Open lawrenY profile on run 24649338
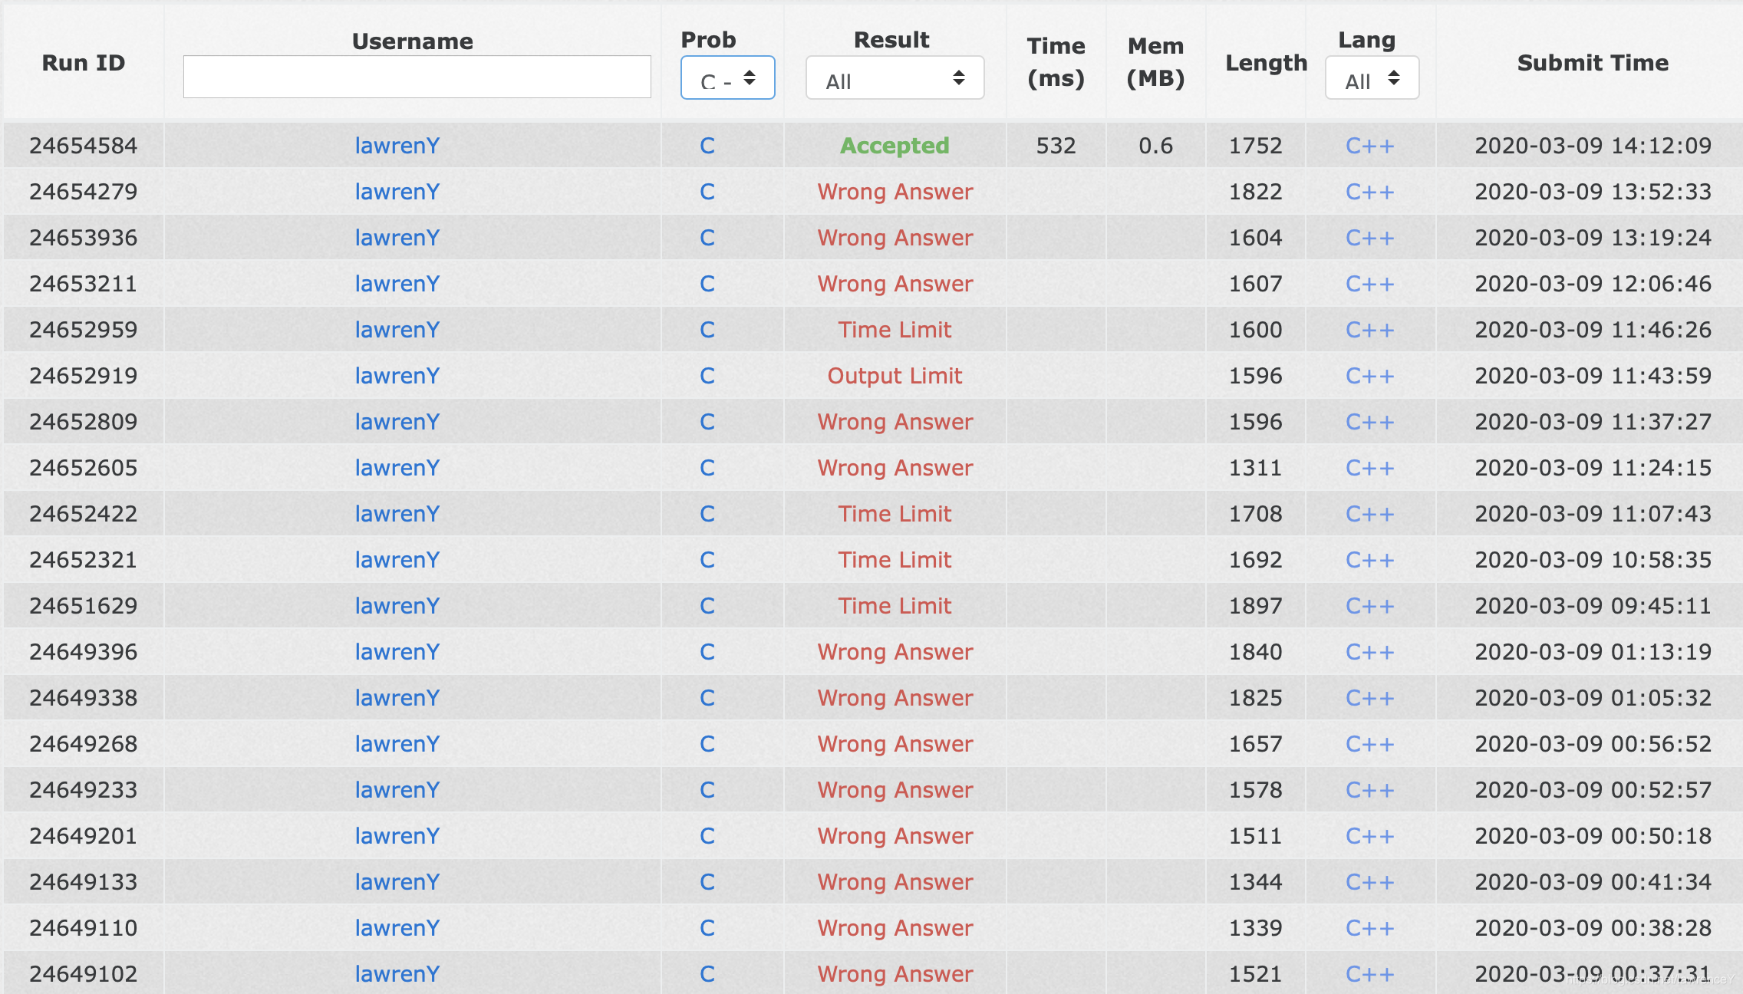 click(x=397, y=698)
